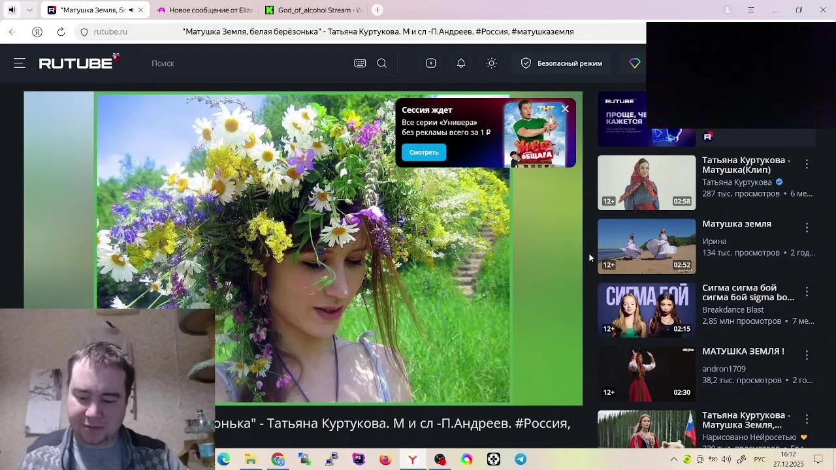Open Microsoft Edge from taskbar

click(x=224, y=460)
